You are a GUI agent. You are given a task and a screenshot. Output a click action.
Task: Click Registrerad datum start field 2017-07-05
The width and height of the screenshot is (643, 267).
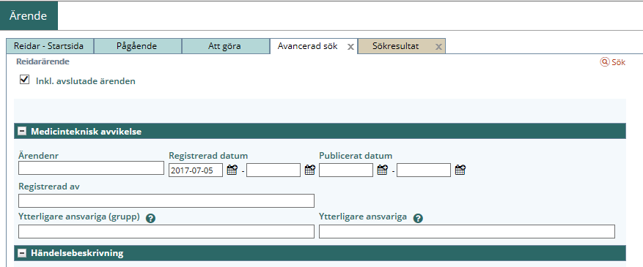pos(196,170)
